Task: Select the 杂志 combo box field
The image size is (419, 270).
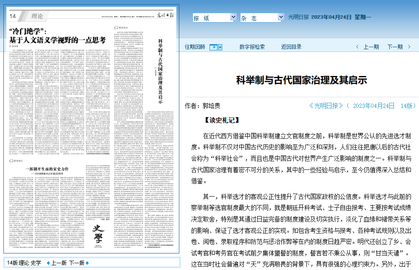Action: 262,18
